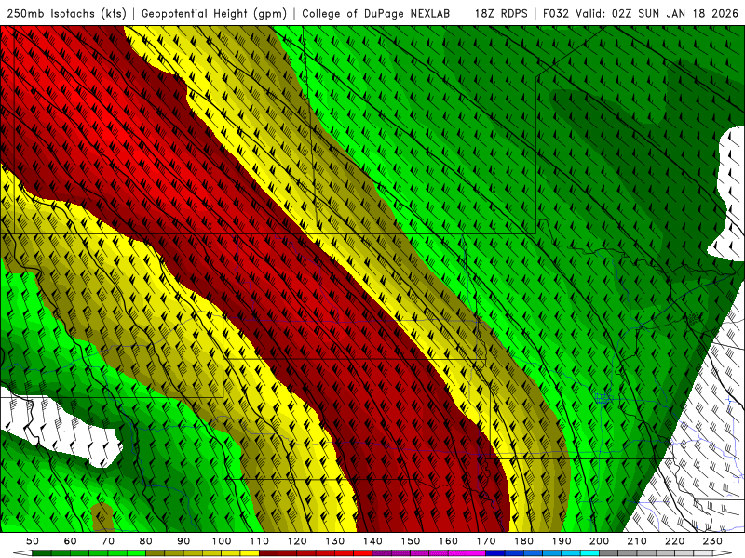This screenshot has height=558, width=745.
Task: Select the 190 value on the legend
Action: (562, 541)
